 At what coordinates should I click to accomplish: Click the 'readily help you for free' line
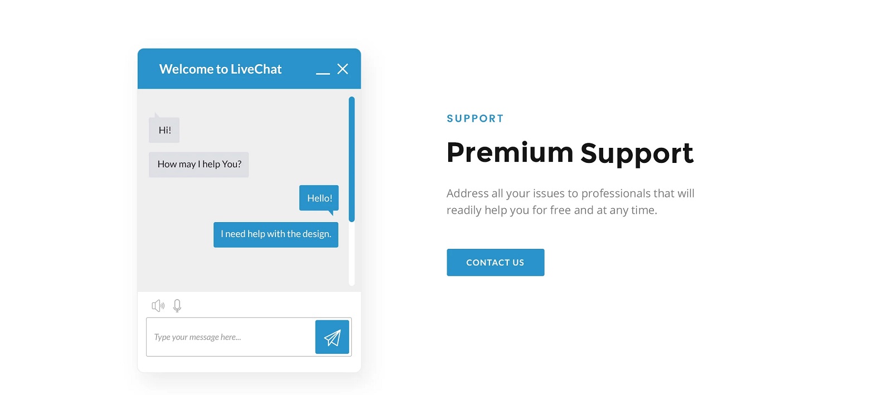(552, 210)
